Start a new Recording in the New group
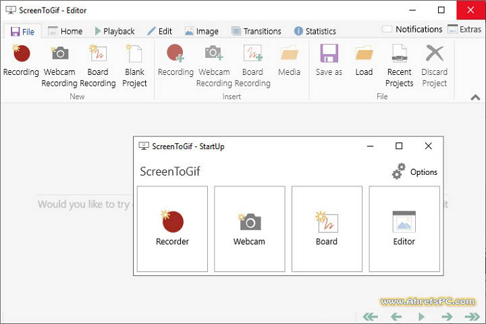The width and height of the screenshot is (486, 324). [21, 61]
